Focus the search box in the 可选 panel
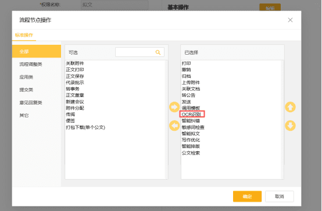 [139, 52]
